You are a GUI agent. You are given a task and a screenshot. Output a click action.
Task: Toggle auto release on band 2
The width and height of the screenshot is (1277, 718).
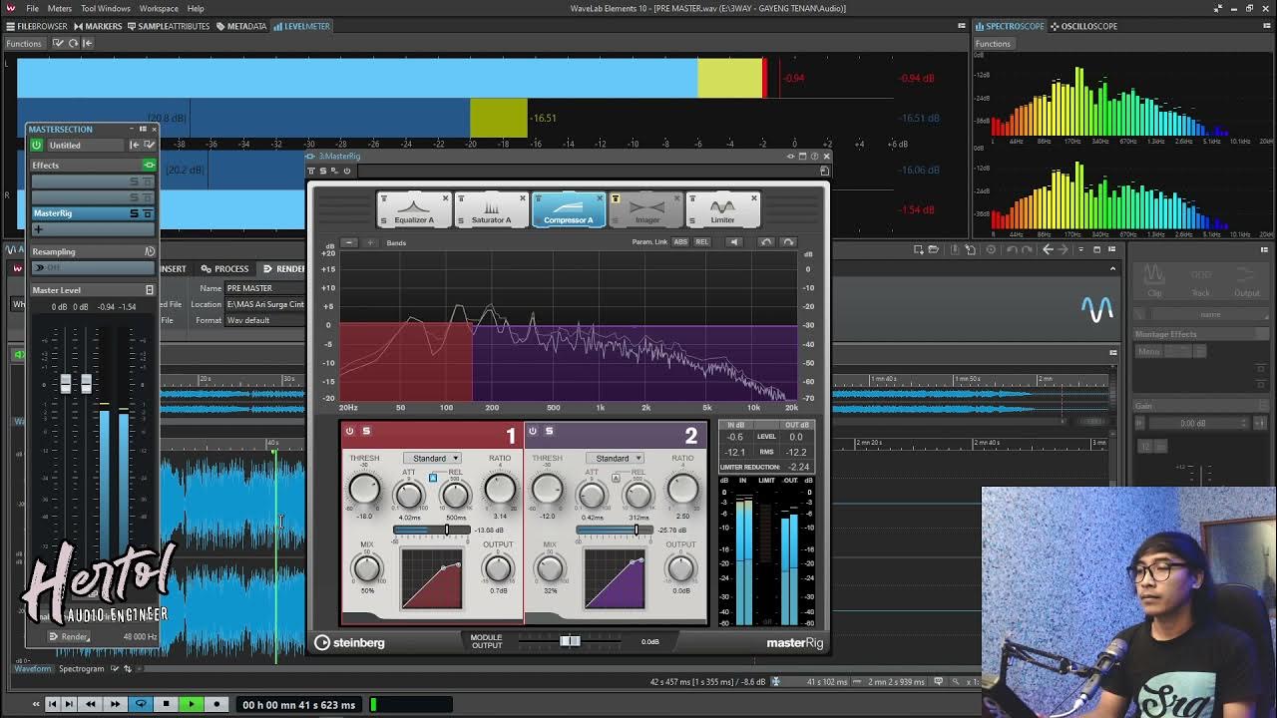[x=616, y=479]
